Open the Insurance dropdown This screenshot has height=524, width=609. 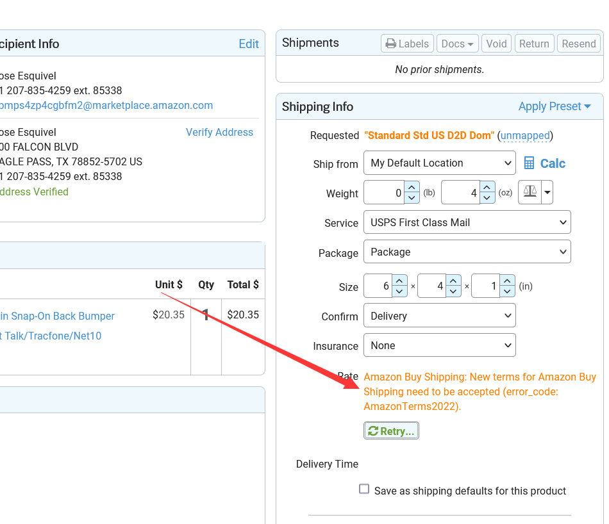pos(439,345)
